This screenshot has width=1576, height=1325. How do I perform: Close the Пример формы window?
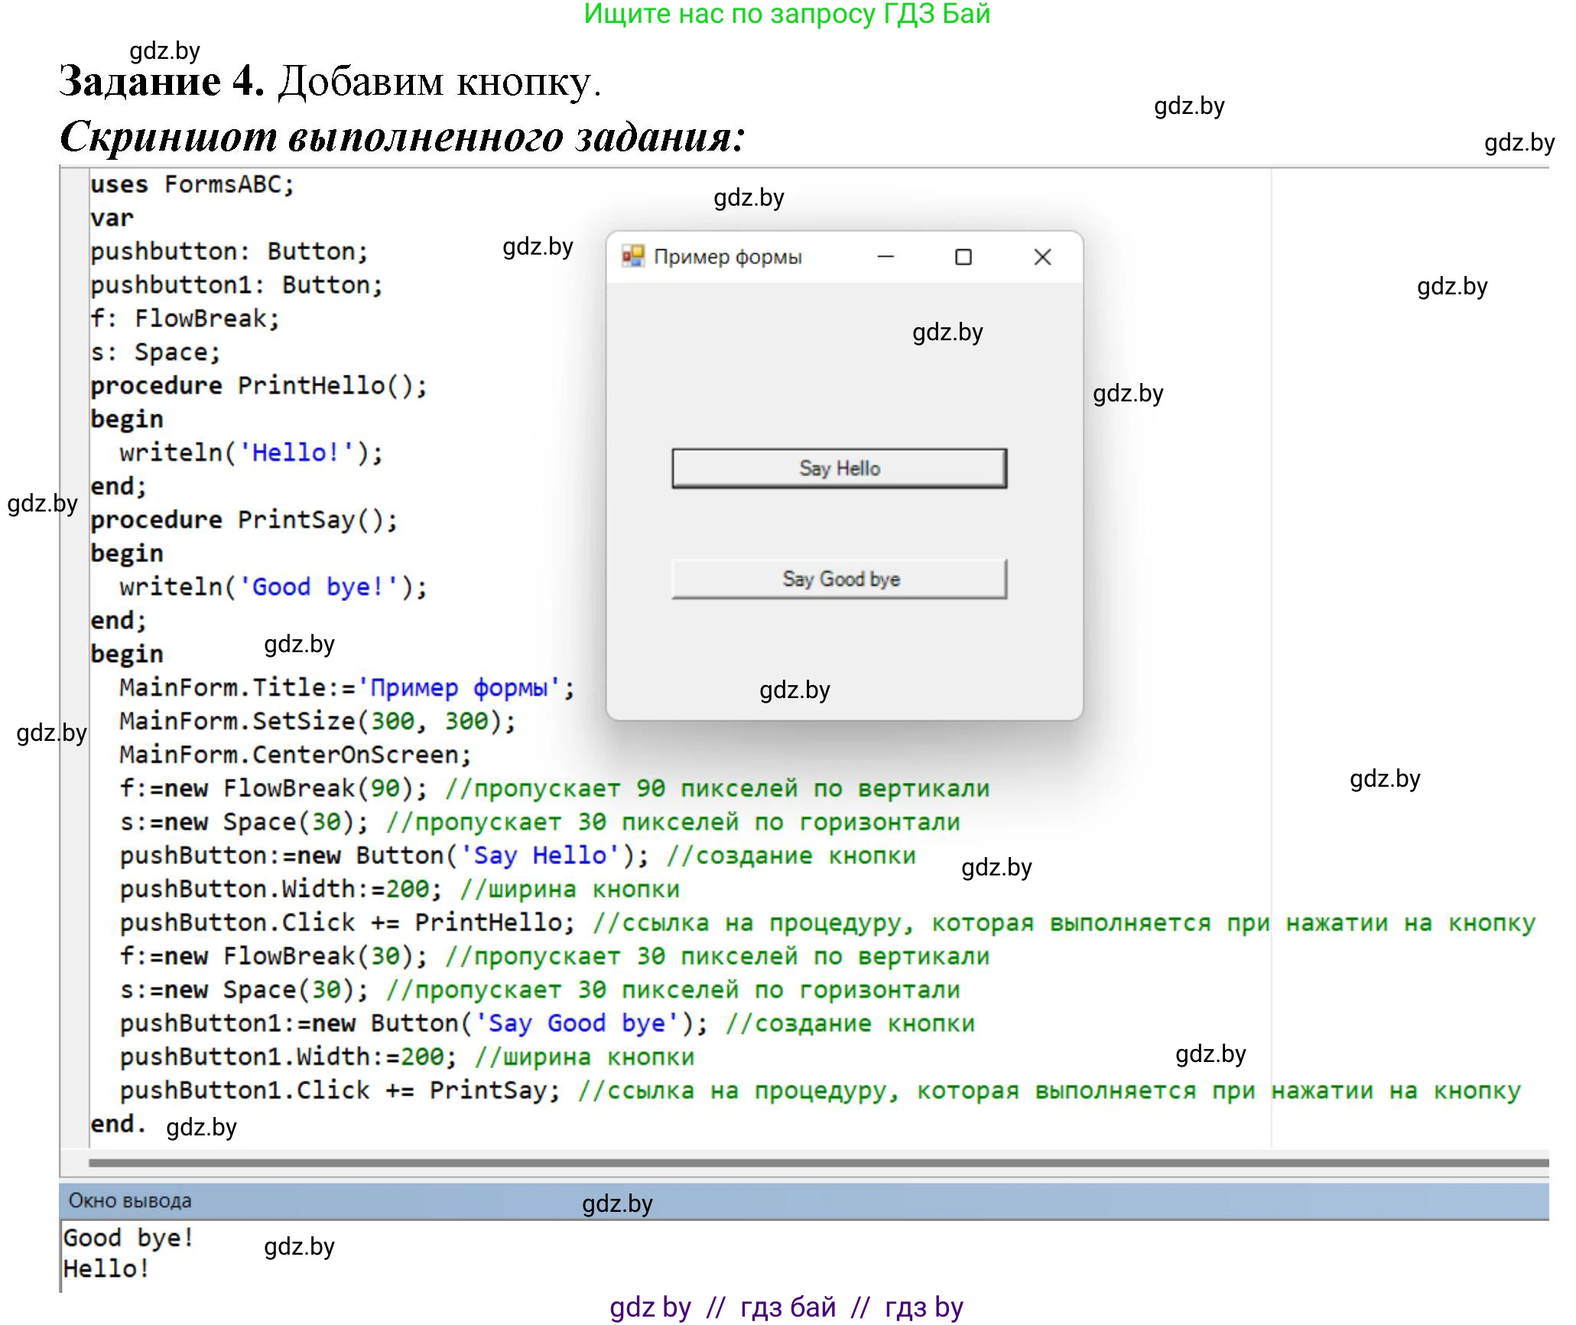(1042, 257)
